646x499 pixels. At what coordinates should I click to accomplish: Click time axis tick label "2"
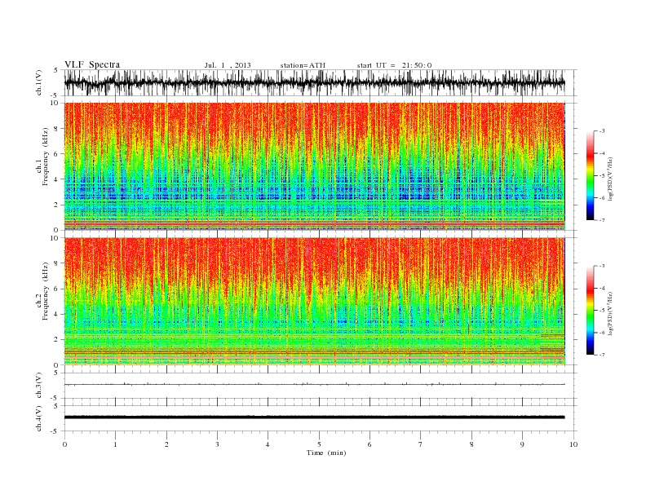click(x=166, y=444)
